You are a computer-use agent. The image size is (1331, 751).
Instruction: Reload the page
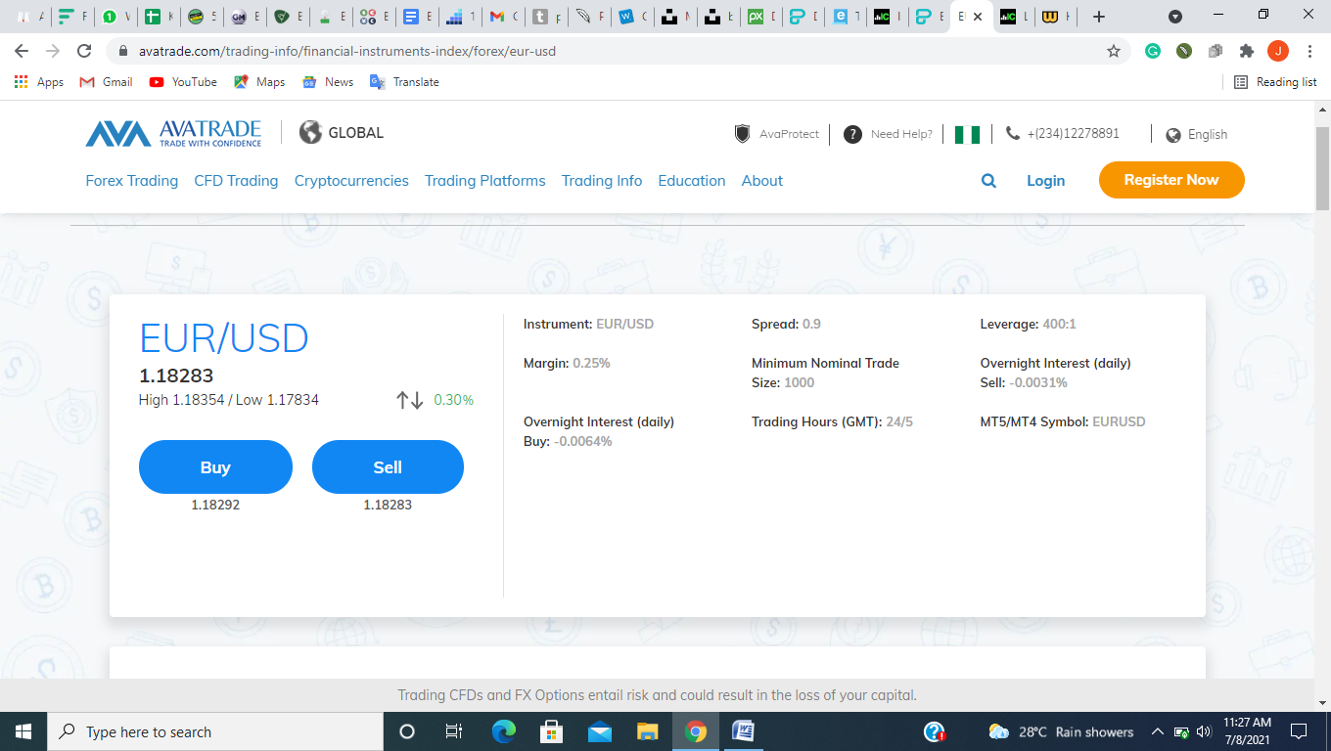point(84,51)
